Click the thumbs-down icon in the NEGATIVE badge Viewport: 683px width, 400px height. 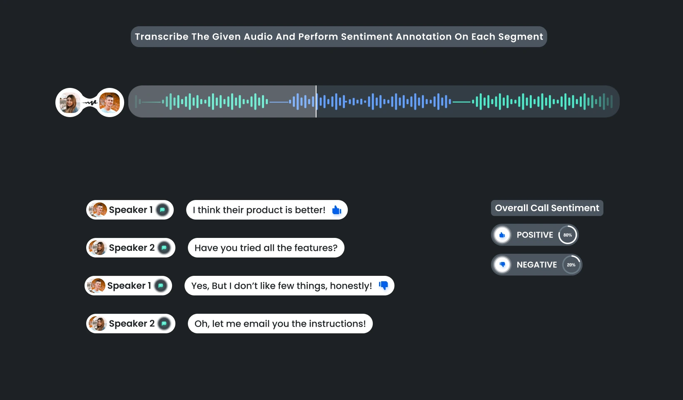pyautogui.click(x=502, y=265)
